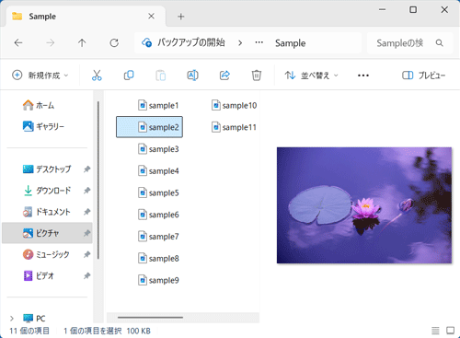
Task: Open ホーム in the navigation pane
Action: point(39,105)
